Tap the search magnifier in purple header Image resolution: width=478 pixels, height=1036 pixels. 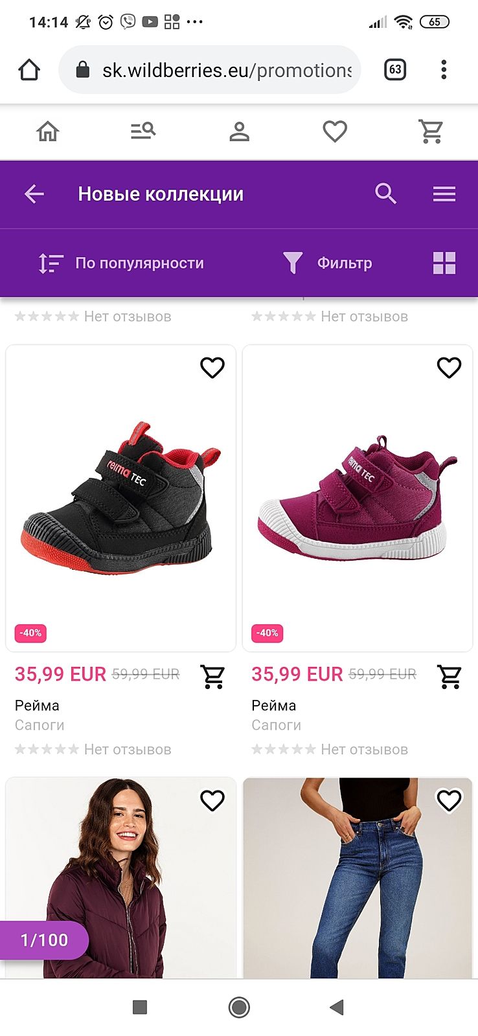click(x=385, y=194)
